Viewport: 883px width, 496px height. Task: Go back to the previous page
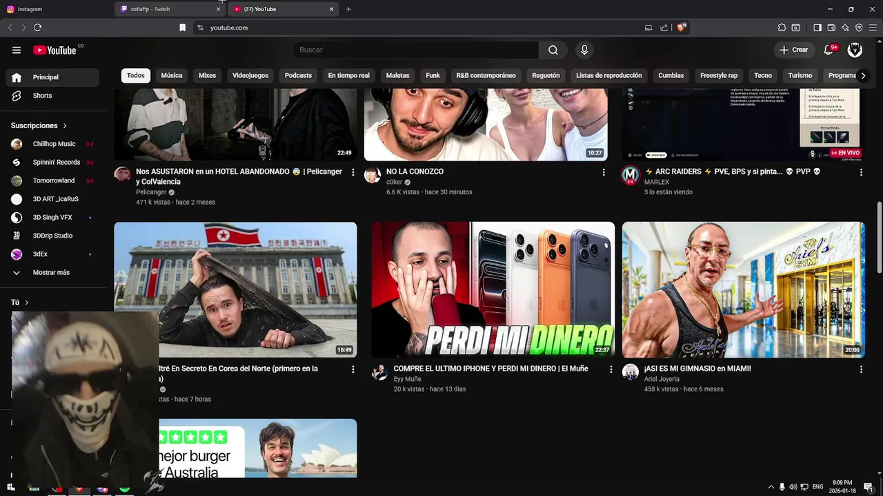pos(10,28)
